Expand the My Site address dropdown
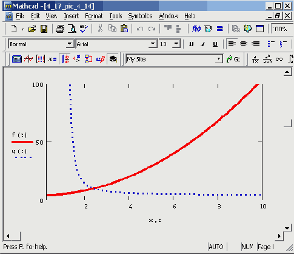This screenshot has height=254, width=294. pos(219,59)
